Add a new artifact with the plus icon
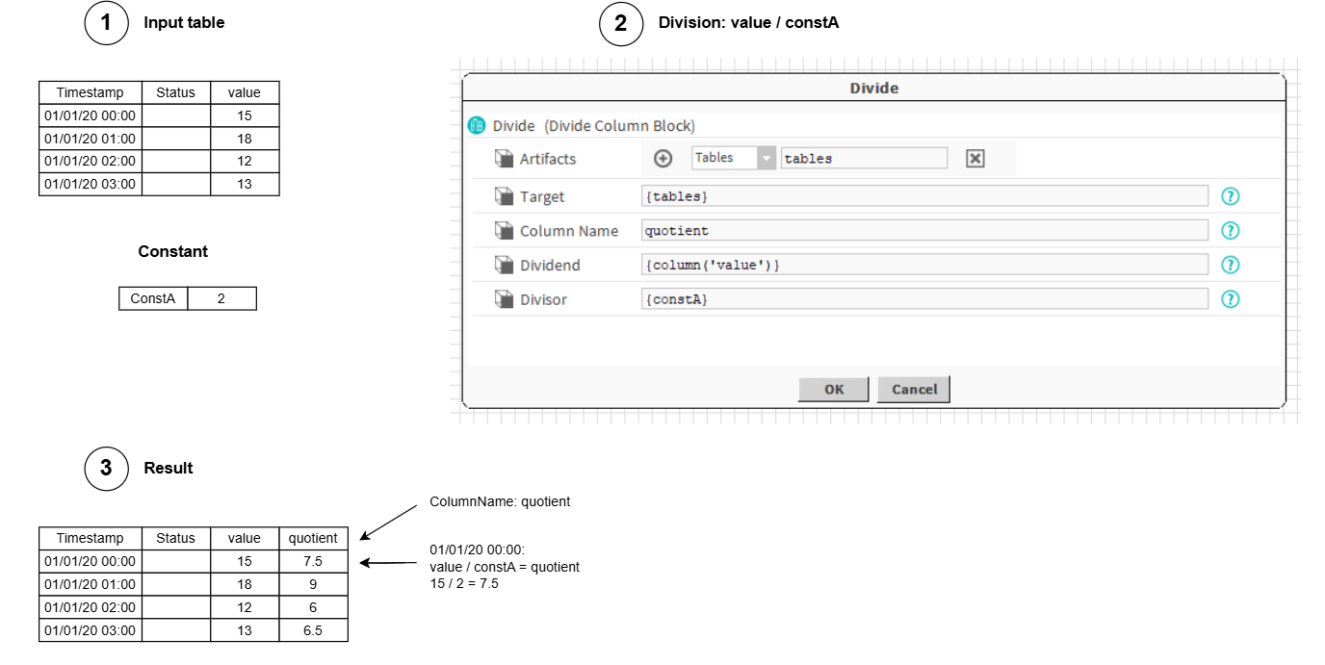 pyautogui.click(x=662, y=159)
